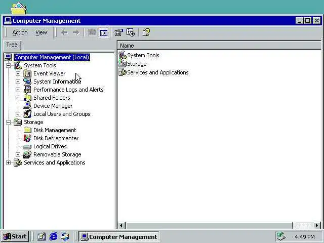The image size is (324, 243).
Task: Click the Properties toolbar icon
Action: pyautogui.click(x=118, y=32)
